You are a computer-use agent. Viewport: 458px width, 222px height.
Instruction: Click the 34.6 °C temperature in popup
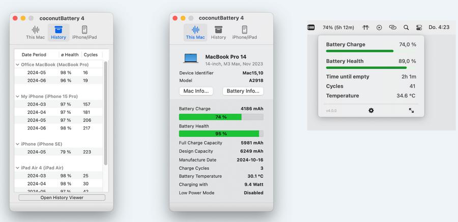[406, 96]
